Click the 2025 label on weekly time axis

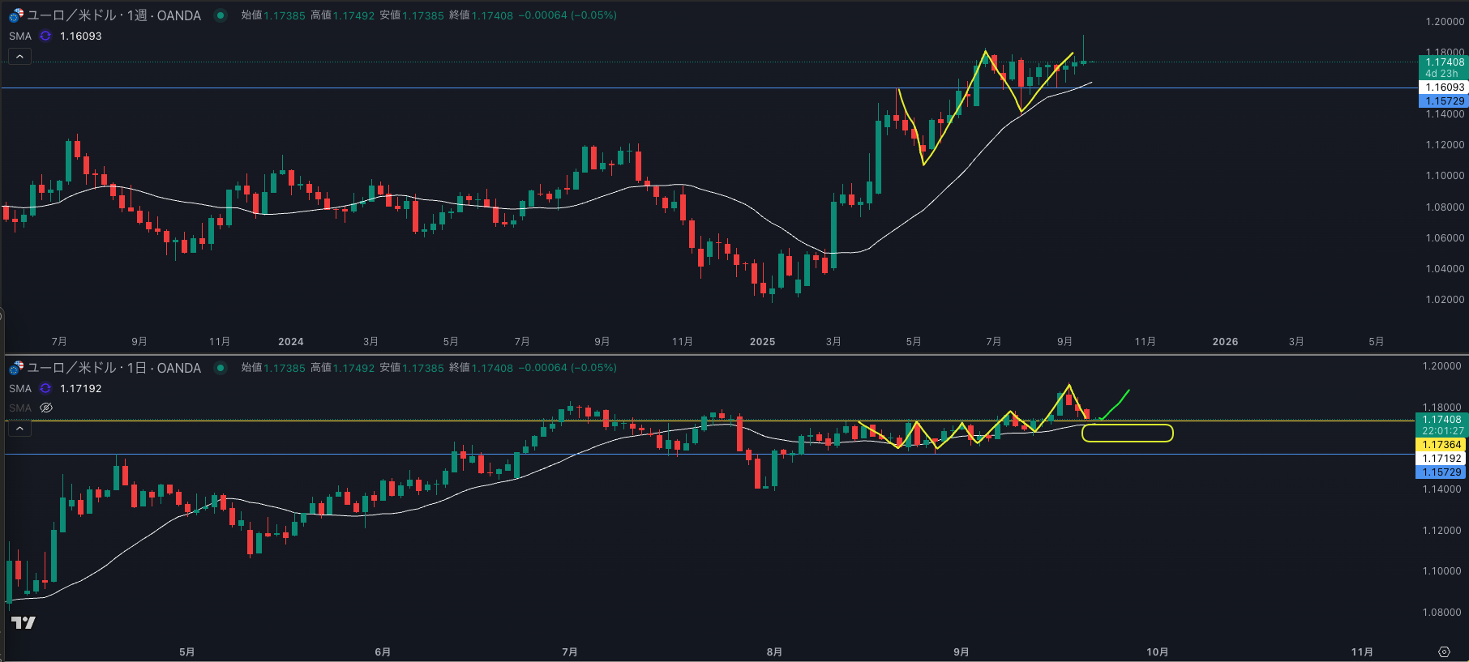tap(762, 342)
